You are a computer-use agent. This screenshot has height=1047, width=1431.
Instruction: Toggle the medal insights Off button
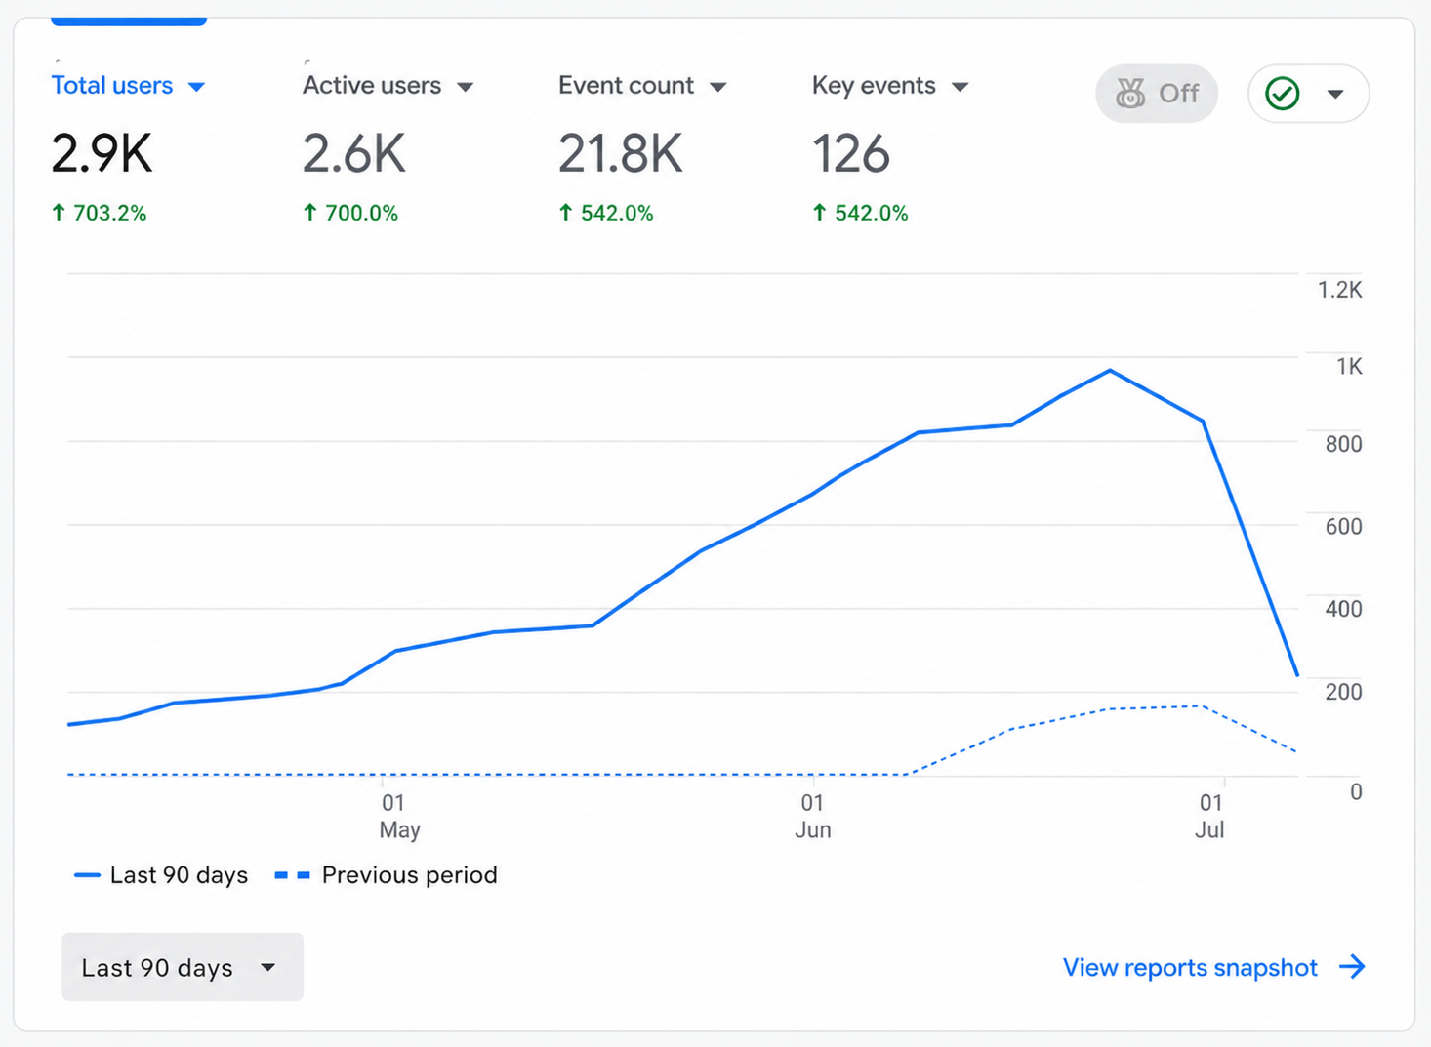pyautogui.click(x=1157, y=94)
